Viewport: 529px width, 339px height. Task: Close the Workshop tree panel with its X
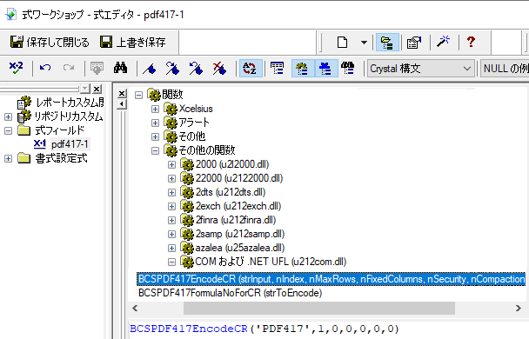pos(97,89)
